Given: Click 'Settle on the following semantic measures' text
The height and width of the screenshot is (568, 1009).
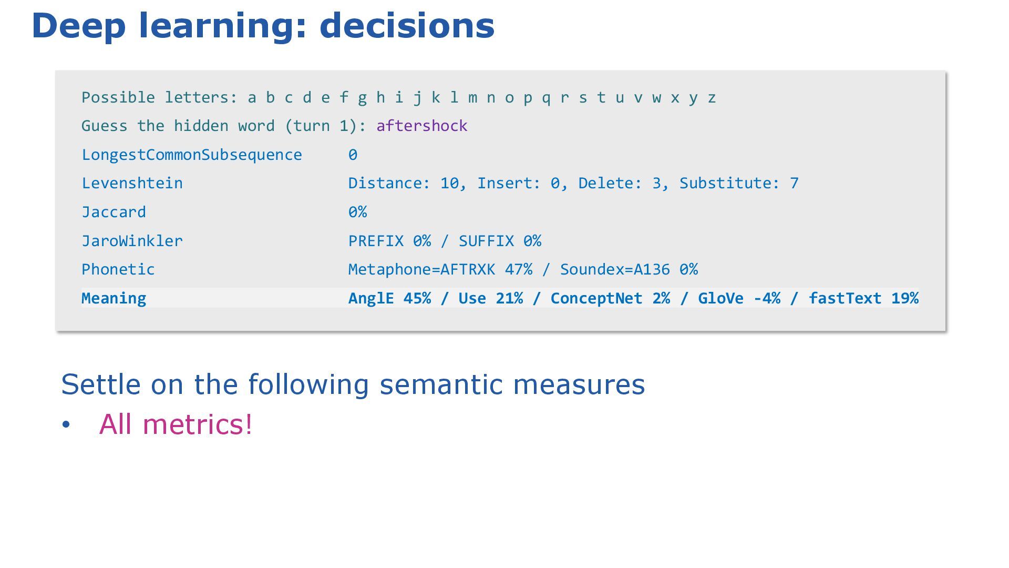Looking at the screenshot, I should (353, 384).
